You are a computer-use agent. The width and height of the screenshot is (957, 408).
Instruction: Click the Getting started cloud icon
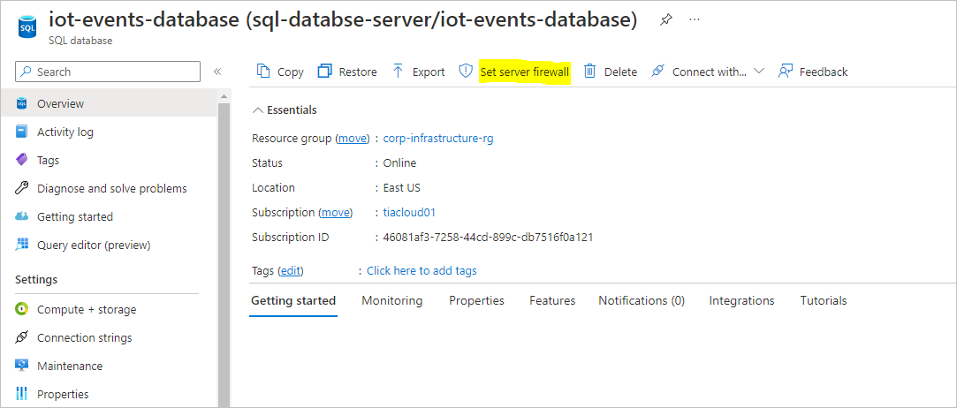(22, 216)
